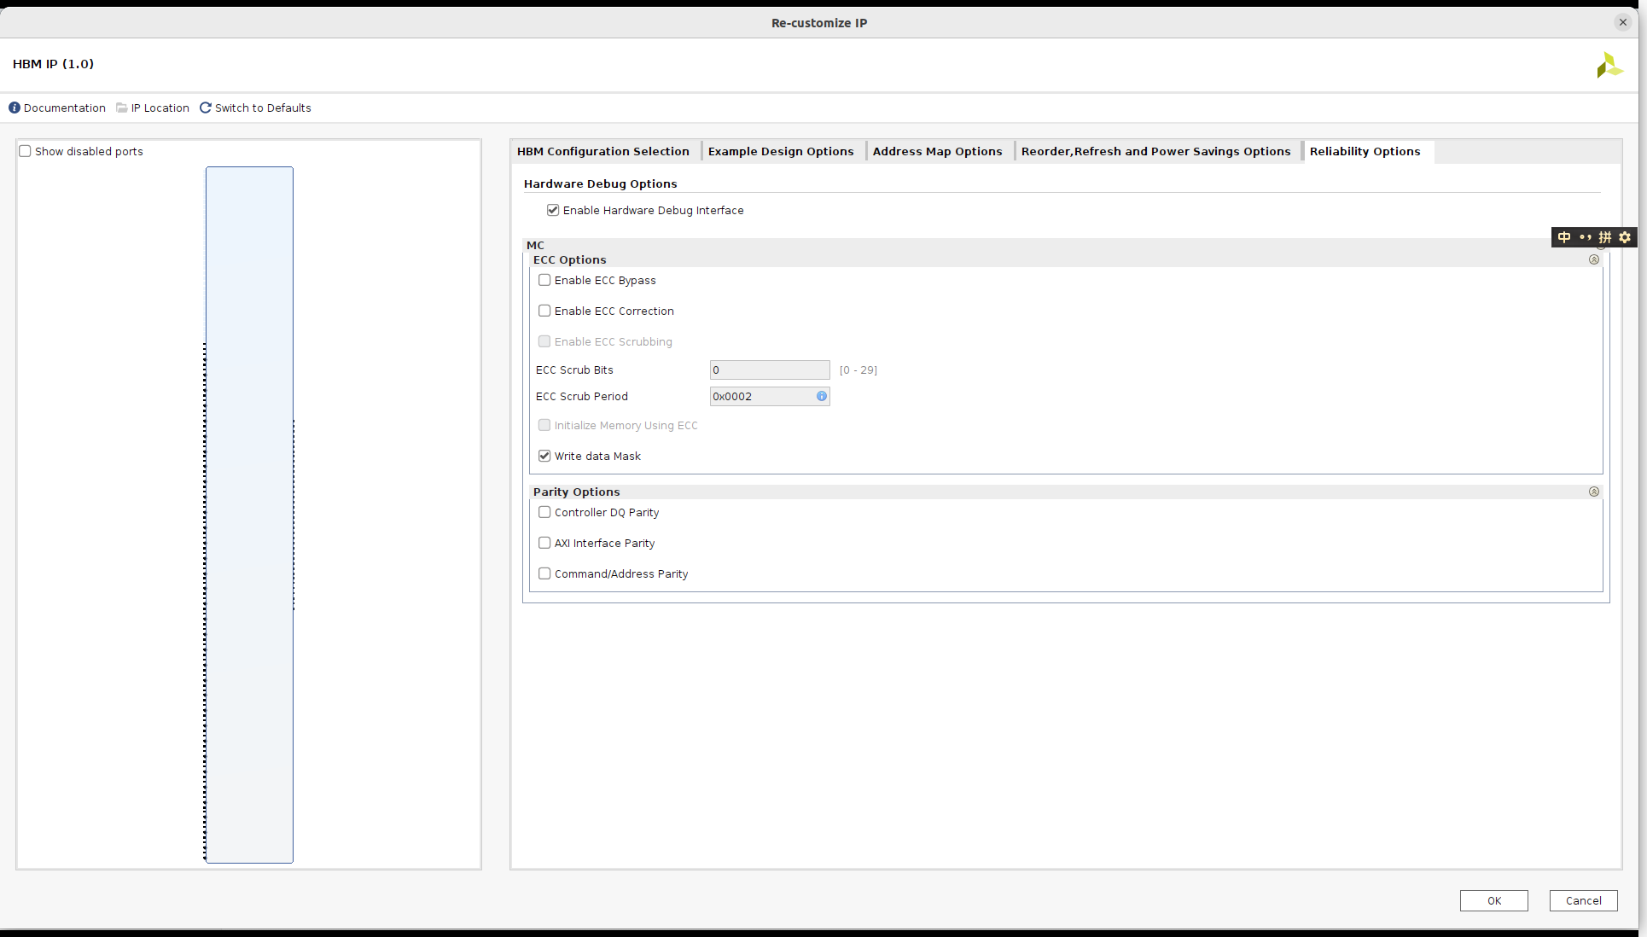Open the Example Design Options tab
This screenshot has width=1647, height=937.
click(x=780, y=151)
